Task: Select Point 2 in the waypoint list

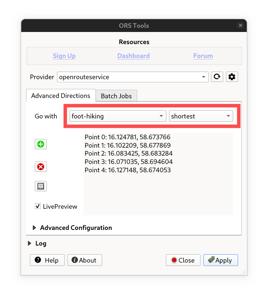Action: pyautogui.click(x=129, y=154)
